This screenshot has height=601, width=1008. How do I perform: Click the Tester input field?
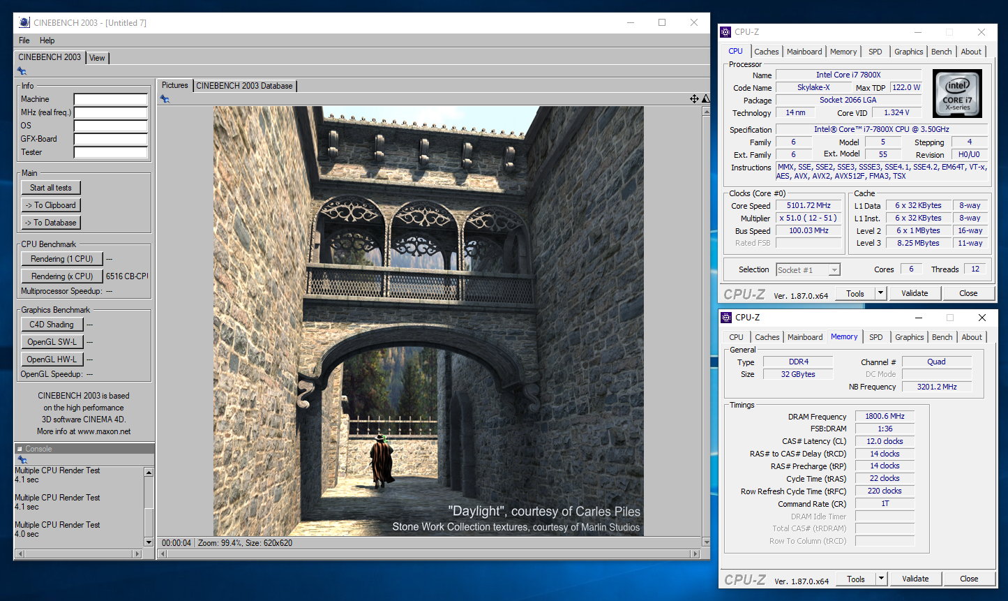111,152
